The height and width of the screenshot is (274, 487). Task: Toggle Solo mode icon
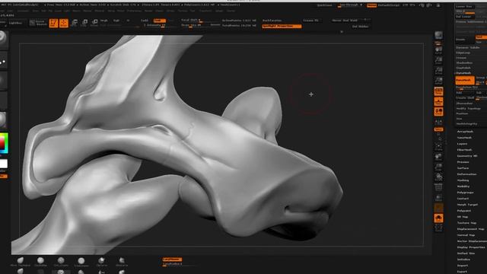point(438,218)
